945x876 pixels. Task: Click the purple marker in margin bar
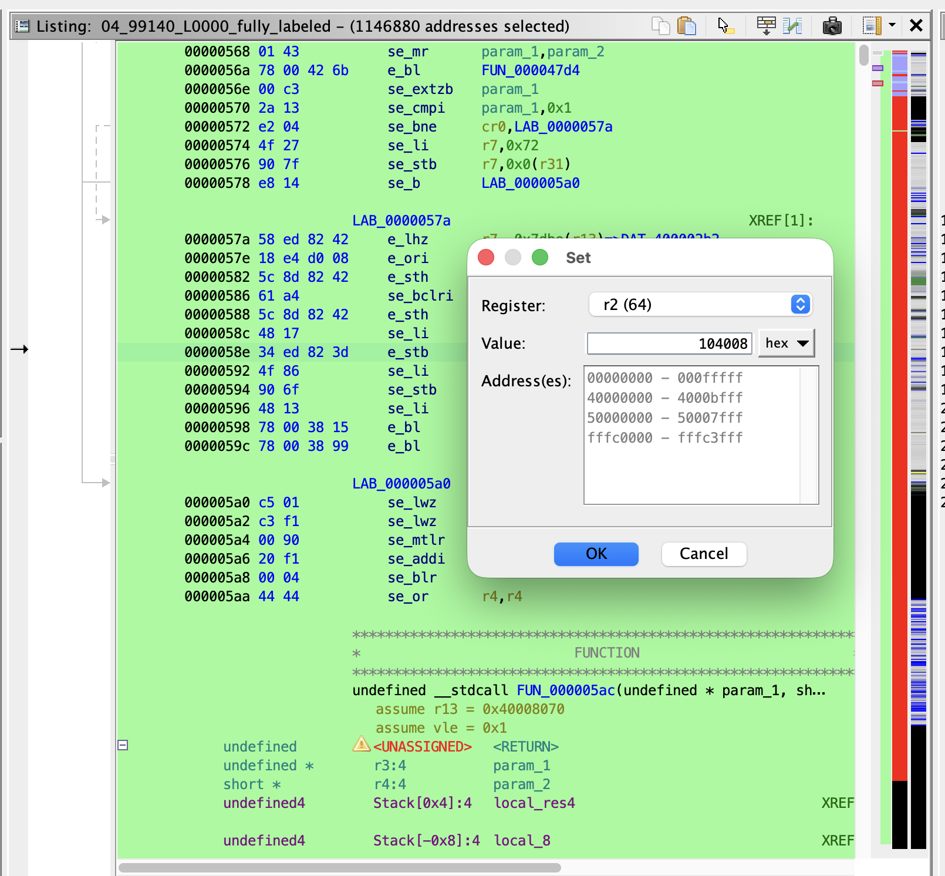click(878, 68)
